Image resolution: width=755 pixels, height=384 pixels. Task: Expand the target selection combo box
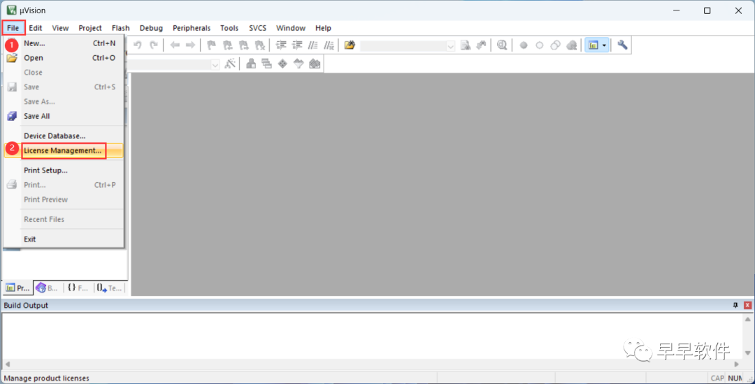point(215,64)
